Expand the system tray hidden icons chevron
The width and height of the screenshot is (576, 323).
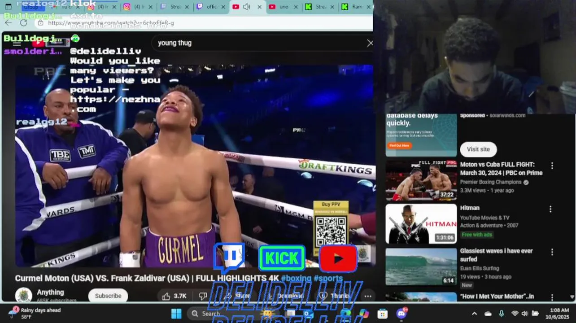[474, 314]
